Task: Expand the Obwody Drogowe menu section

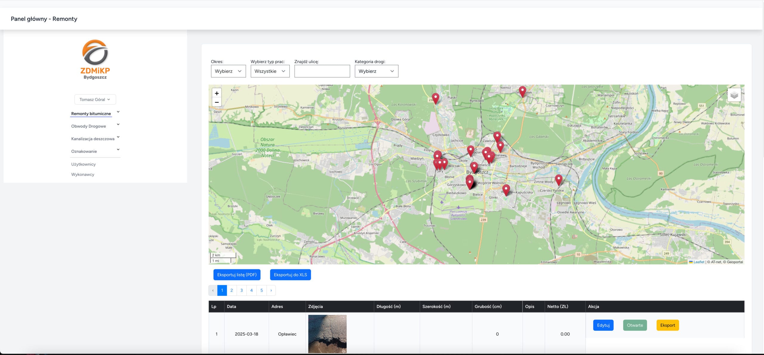Action: (89, 126)
